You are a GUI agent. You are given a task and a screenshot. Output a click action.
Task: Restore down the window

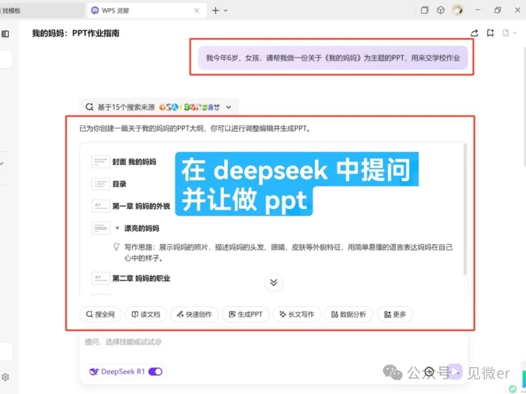coord(497,10)
